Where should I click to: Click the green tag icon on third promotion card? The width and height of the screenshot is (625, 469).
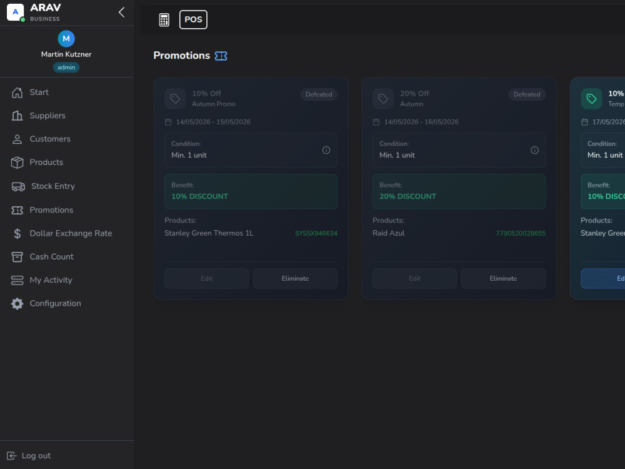coord(591,99)
